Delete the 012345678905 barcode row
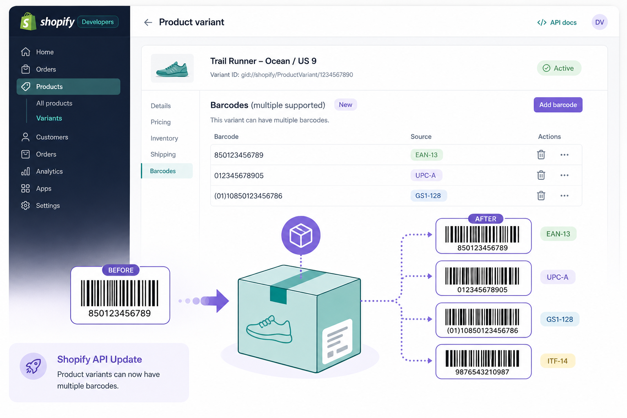The height and width of the screenshot is (418, 627). [541, 175]
